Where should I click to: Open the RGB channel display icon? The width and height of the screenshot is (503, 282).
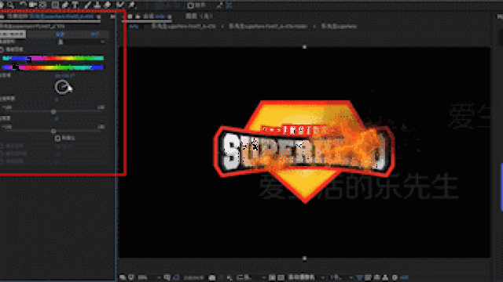coord(229,277)
